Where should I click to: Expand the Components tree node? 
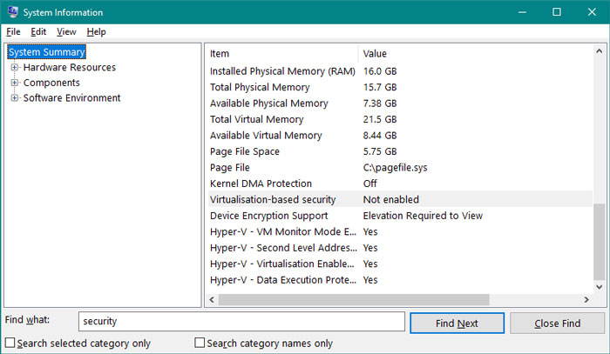click(15, 83)
